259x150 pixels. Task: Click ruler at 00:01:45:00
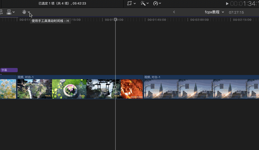tap(157, 20)
